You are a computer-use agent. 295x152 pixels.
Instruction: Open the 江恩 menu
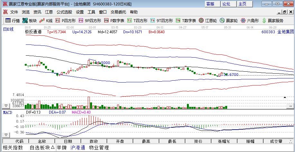tap(49, 12)
